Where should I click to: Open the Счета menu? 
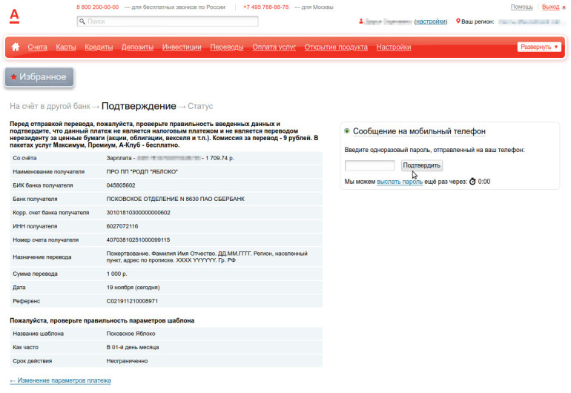coord(38,47)
